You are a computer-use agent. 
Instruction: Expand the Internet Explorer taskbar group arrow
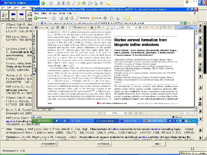tap(118, 121)
